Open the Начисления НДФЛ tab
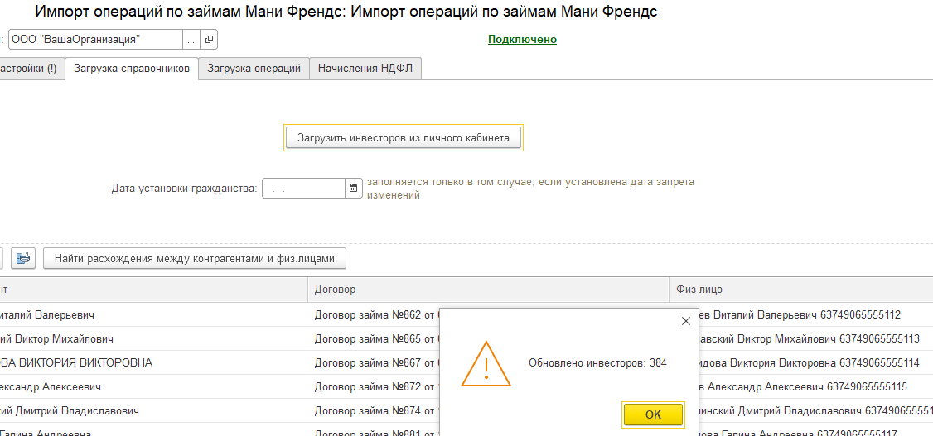The image size is (933, 436). 365,69
